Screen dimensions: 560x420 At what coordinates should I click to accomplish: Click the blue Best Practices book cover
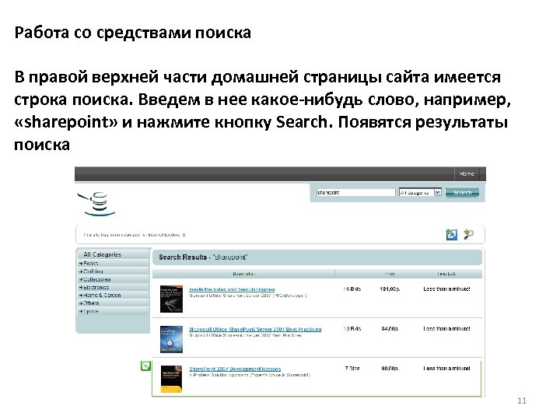point(171,339)
